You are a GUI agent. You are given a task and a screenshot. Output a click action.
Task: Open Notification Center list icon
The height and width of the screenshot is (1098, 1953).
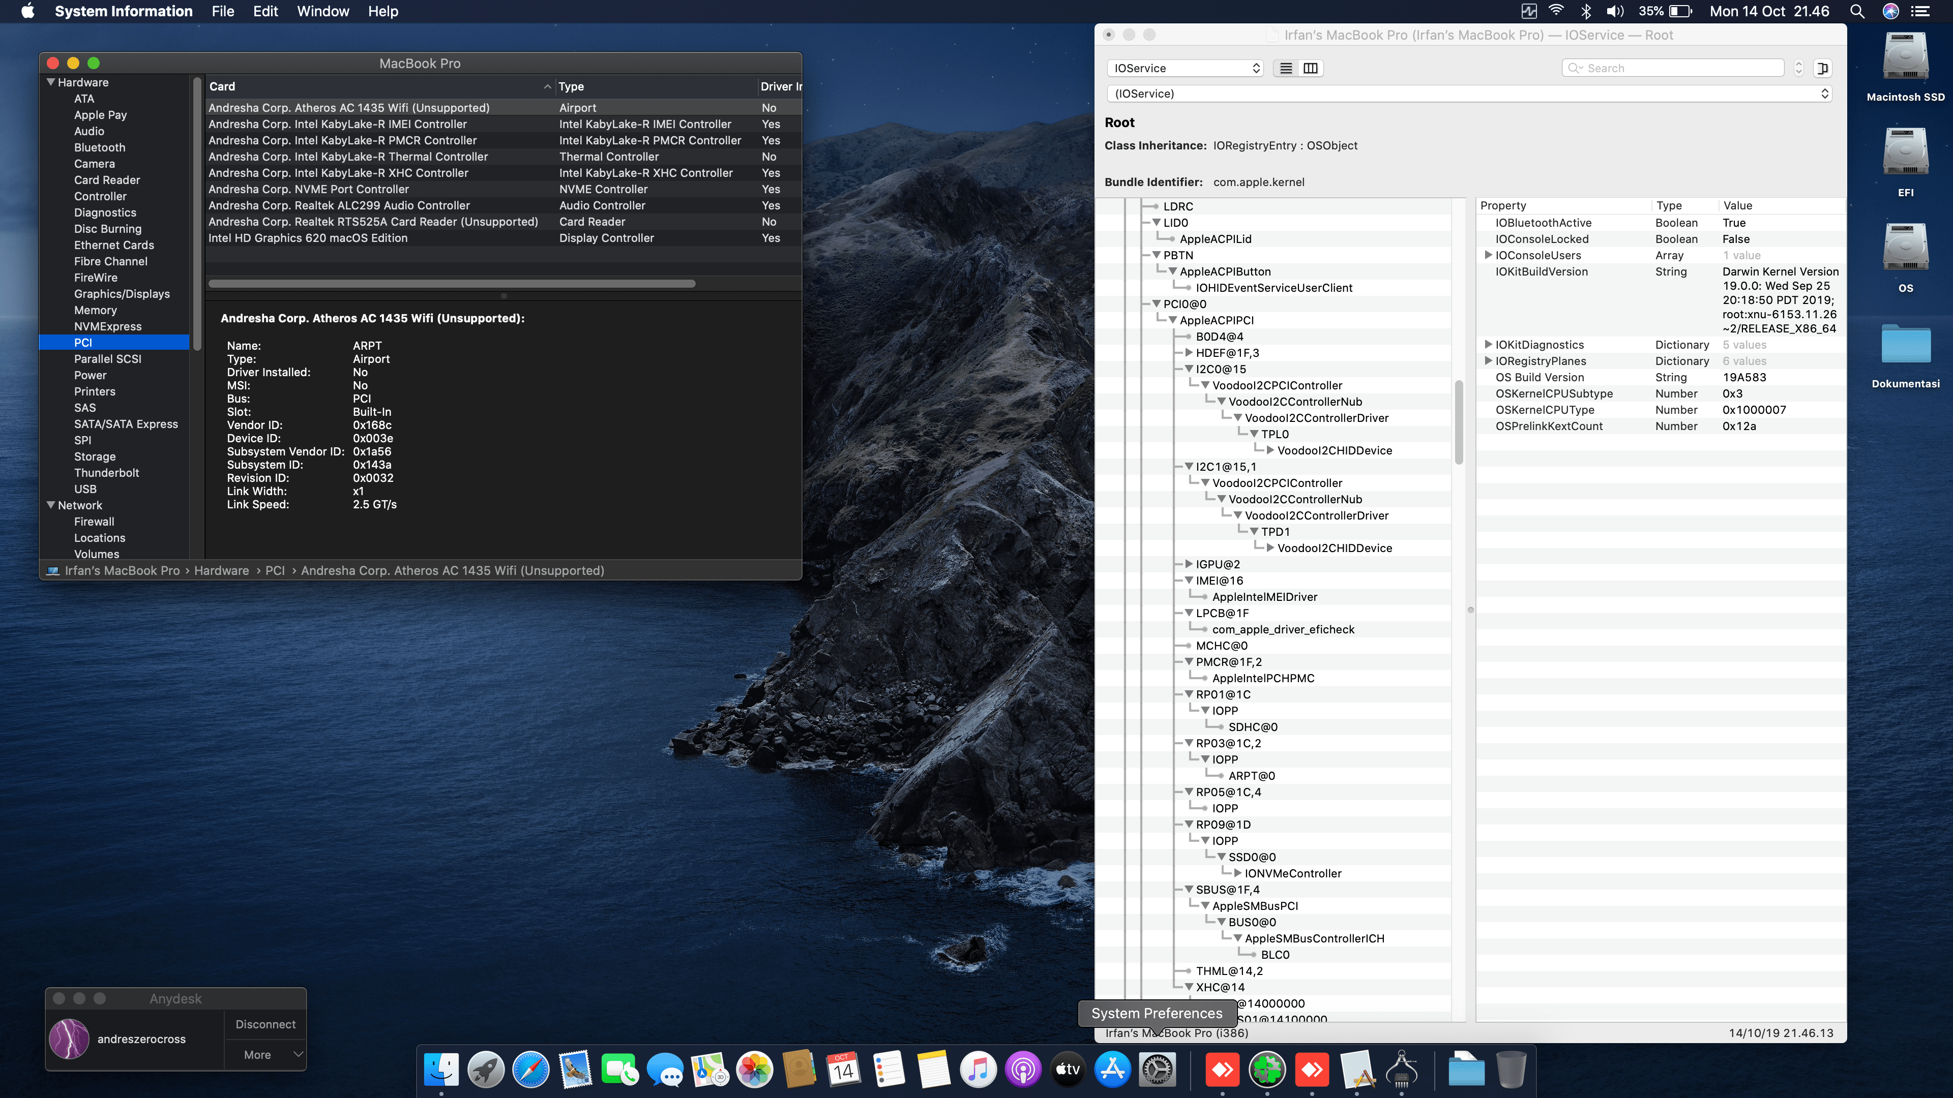(x=1920, y=11)
